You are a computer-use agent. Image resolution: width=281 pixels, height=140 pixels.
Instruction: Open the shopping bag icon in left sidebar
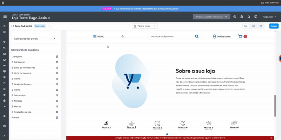(x=5, y=100)
